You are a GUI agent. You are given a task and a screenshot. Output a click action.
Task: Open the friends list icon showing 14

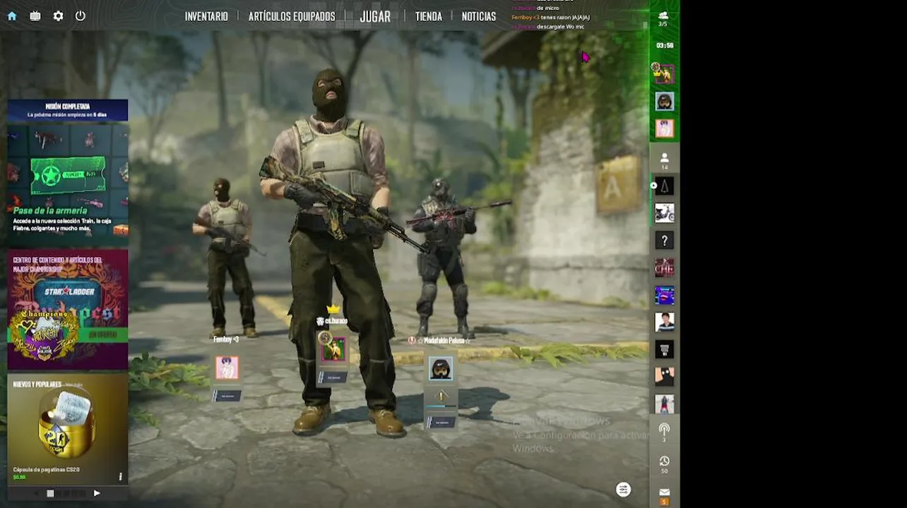click(664, 161)
